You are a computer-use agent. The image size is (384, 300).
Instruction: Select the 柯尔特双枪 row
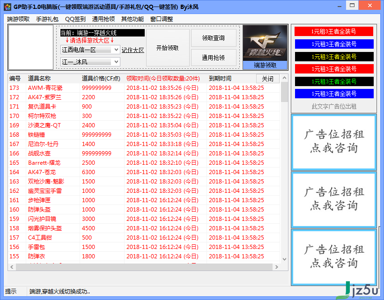pos(144,116)
